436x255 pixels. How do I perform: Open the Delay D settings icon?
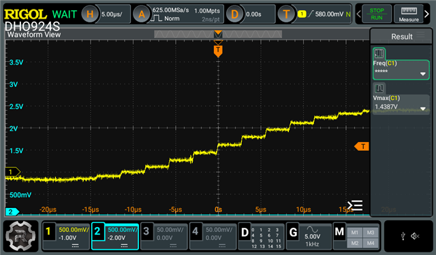point(234,14)
